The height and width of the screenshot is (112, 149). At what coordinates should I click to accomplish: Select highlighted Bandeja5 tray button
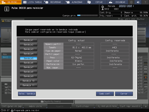click(29, 58)
